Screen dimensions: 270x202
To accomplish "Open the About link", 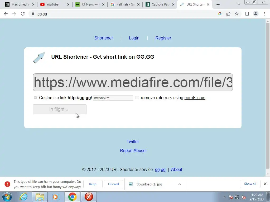I will (177, 170).
